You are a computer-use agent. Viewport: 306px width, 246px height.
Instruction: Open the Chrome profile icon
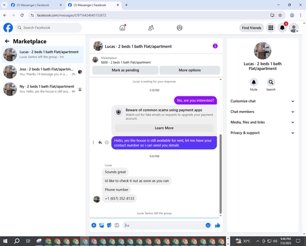(x=292, y=15)
